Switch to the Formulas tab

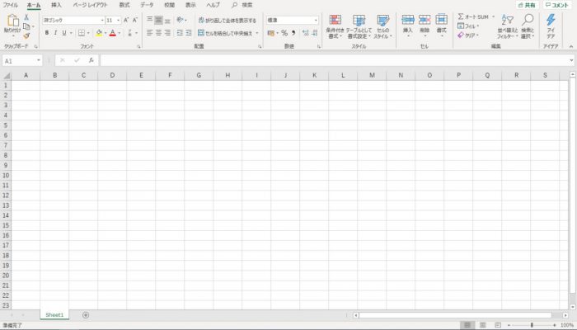[x=124, y=5]
